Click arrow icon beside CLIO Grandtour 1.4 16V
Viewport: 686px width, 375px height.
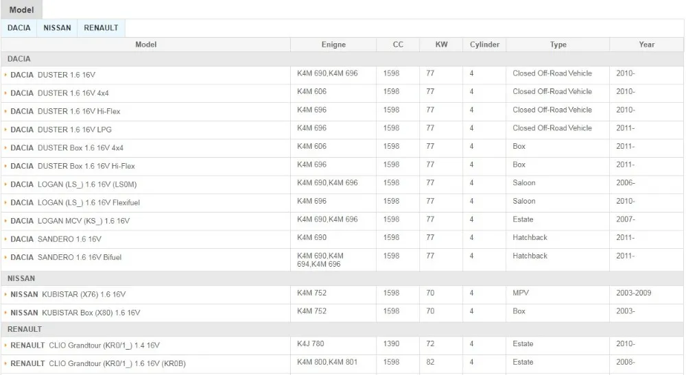6,346
